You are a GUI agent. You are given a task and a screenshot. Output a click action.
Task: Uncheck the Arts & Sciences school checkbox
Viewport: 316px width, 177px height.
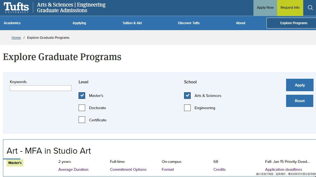187,96
